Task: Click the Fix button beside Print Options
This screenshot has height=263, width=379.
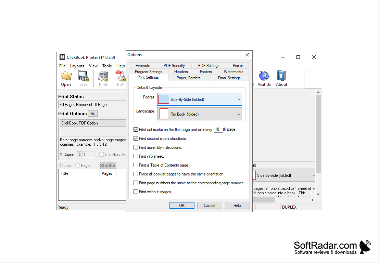Action: pos(92,114)
